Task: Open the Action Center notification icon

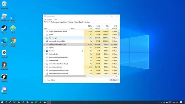Action: click(x=181, y=102)
